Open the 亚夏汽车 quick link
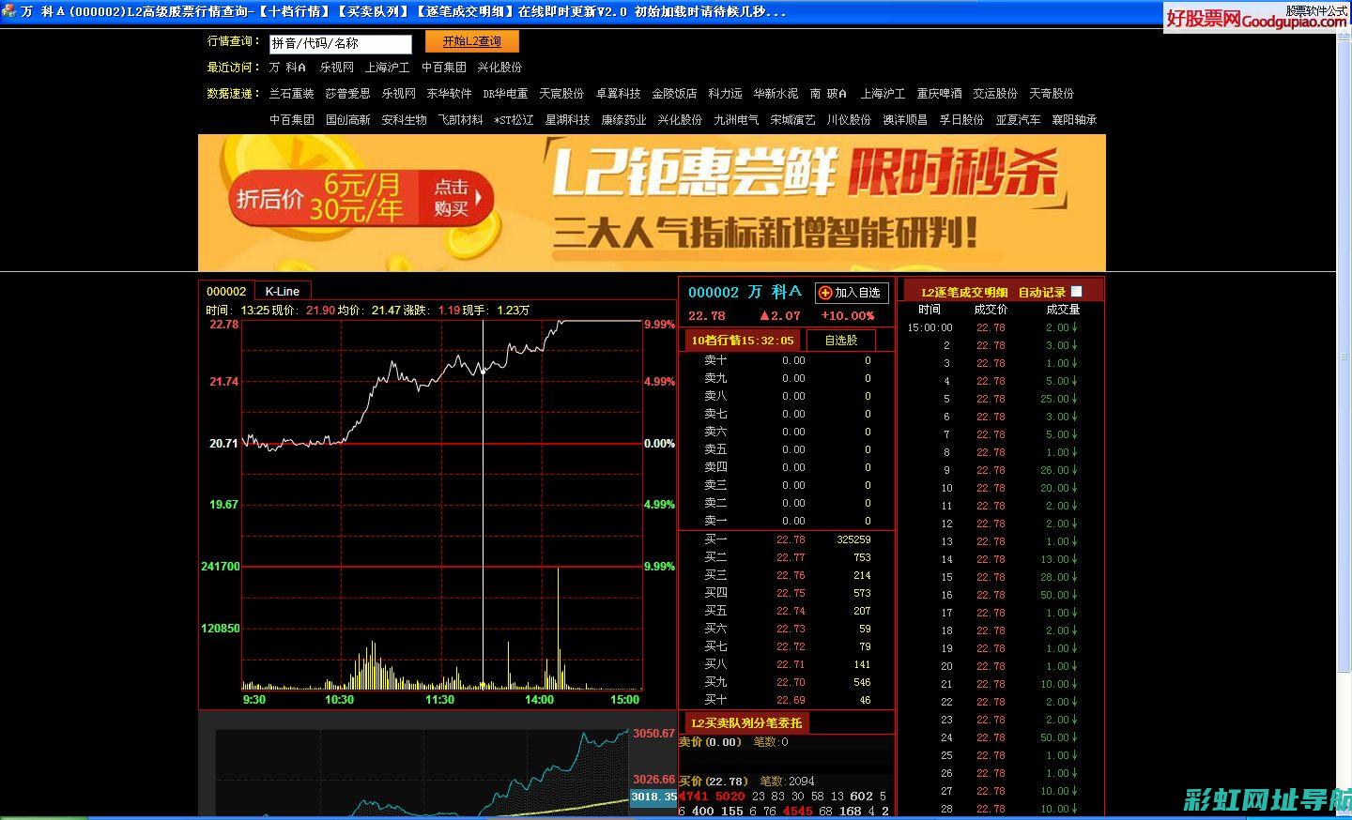Screen dimensions: 1352x820 tap(1018, 120)
